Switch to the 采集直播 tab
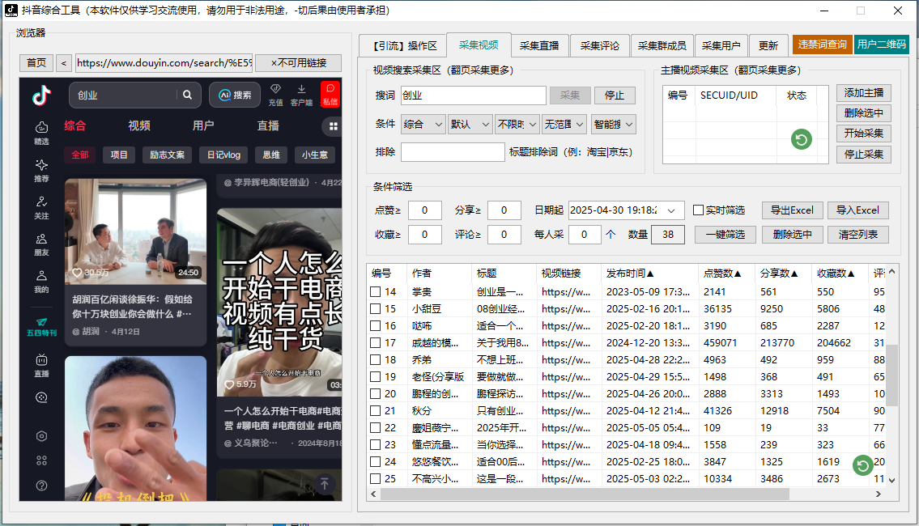The image size is (919, 526). point(539,46)
